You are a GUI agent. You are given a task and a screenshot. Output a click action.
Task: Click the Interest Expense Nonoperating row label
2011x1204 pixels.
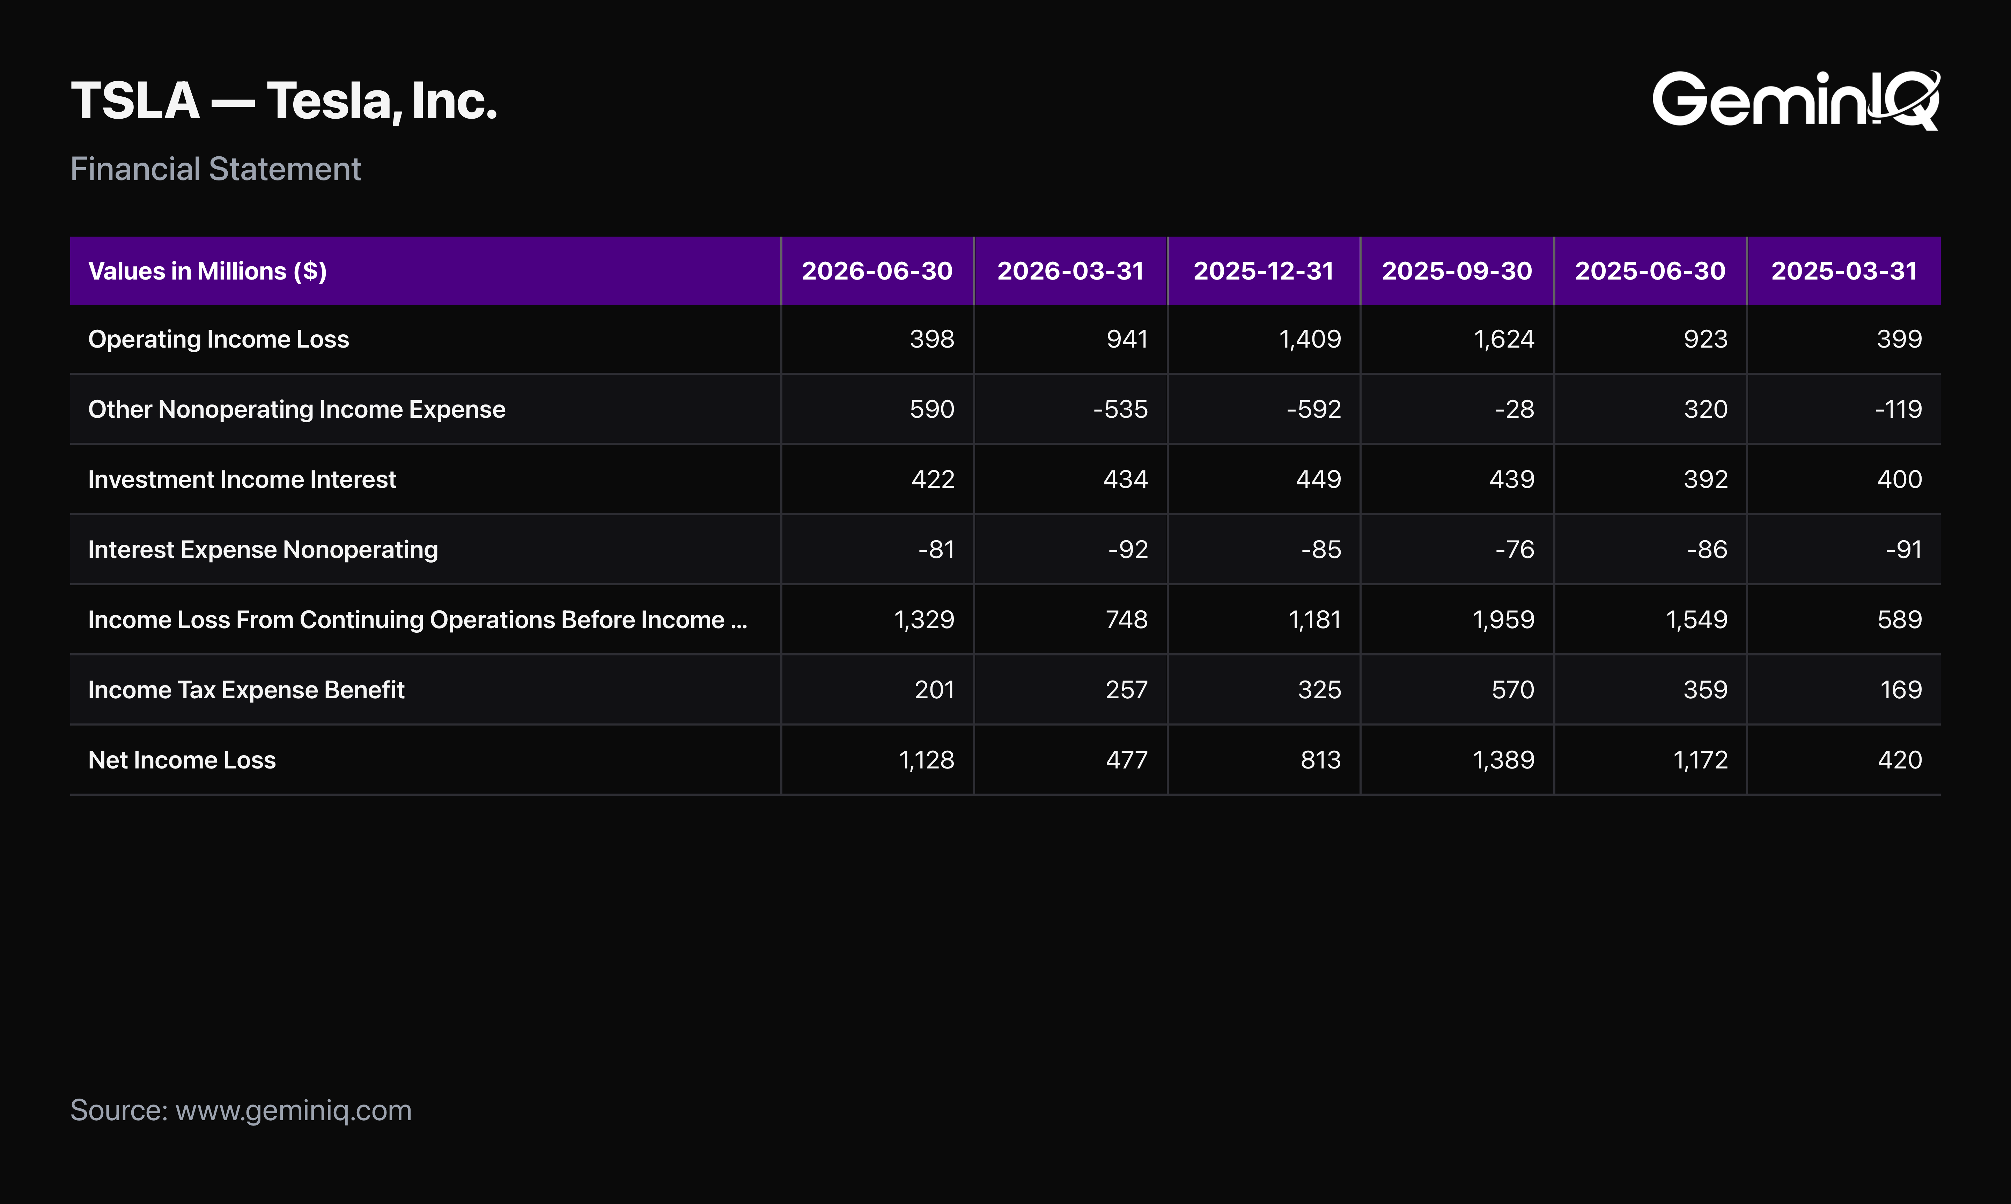click(x=263, y=549)
